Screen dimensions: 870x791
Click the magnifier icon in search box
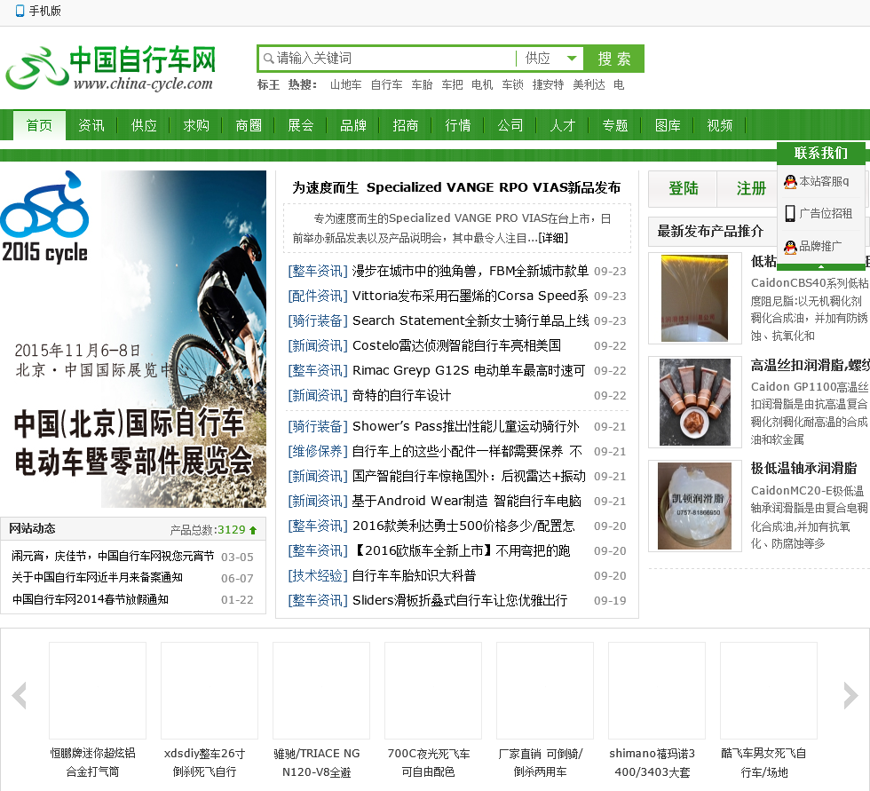(x=268, y=59)
